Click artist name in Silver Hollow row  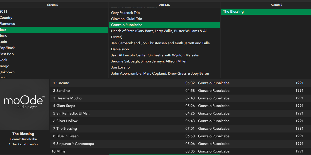click(214, 121)
